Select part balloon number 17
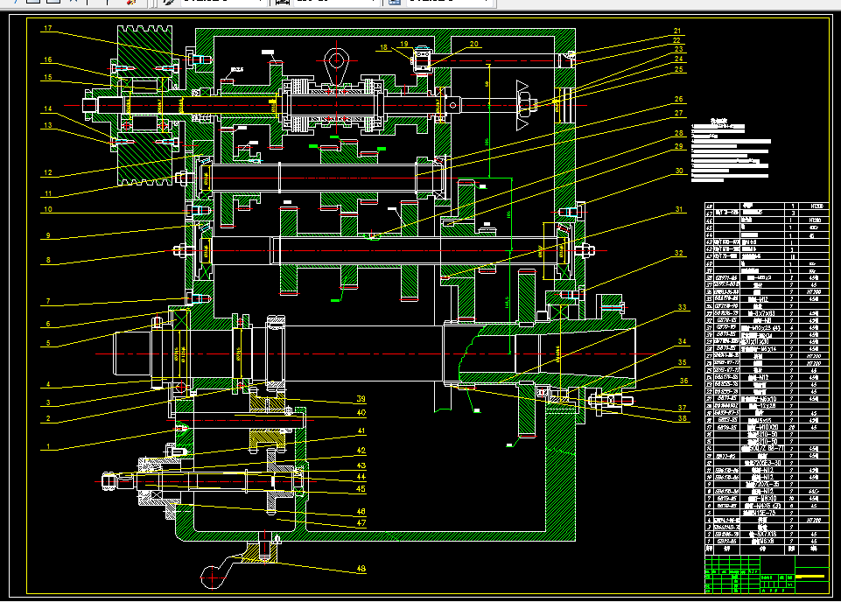Image resolution: width=841 pixels, height=602 pixels. [48, 28]
